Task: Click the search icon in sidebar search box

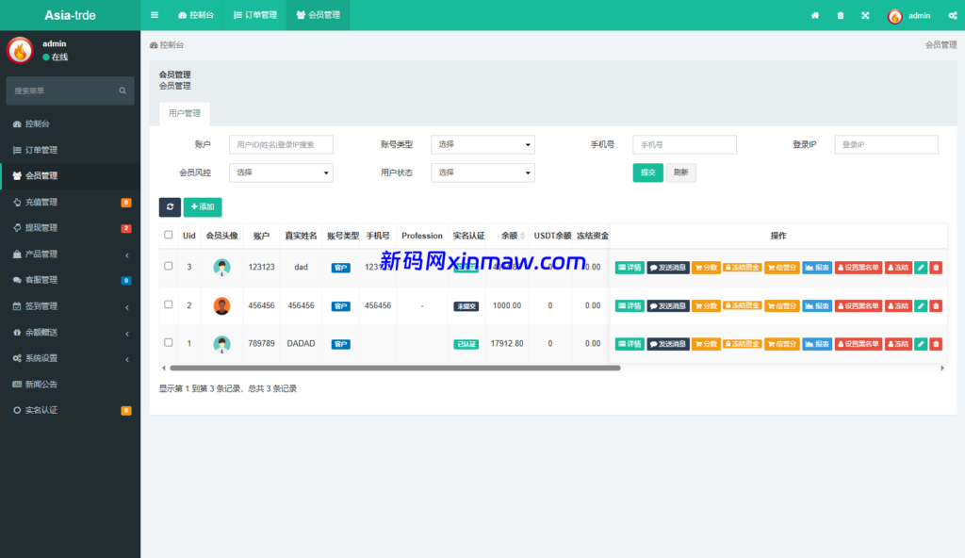Action: click(123, 90)
